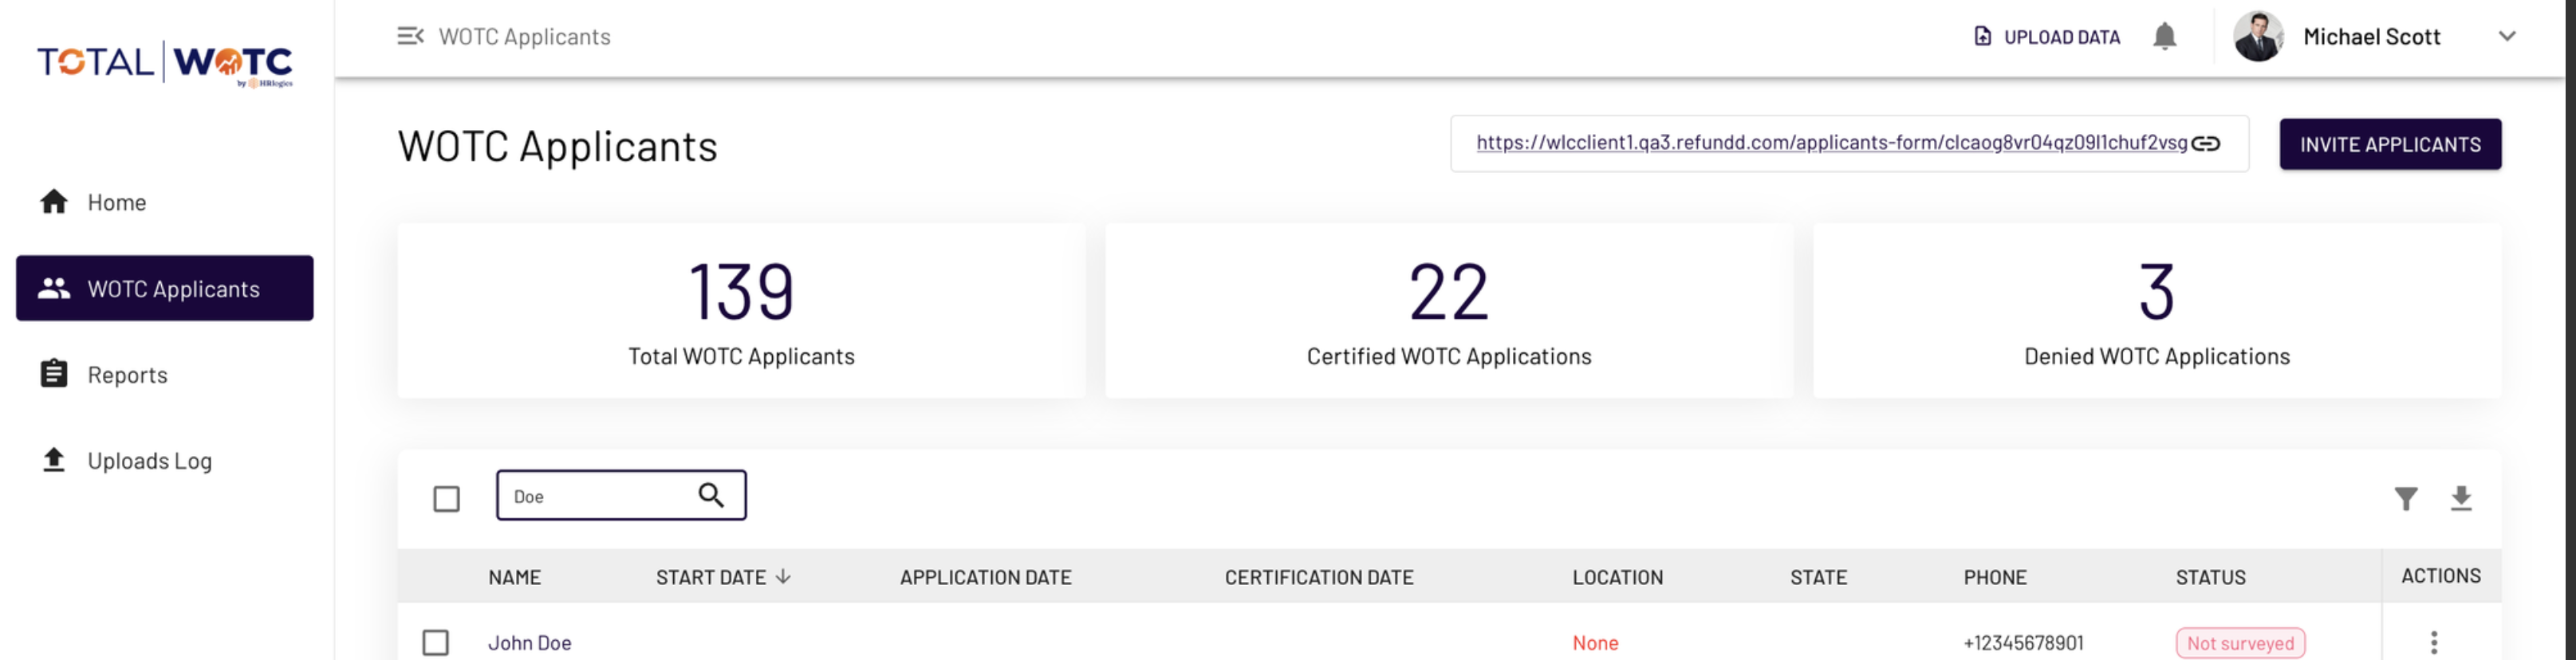Click the State column header
Screen dimensions: 2576x660
pos(1818,577)
